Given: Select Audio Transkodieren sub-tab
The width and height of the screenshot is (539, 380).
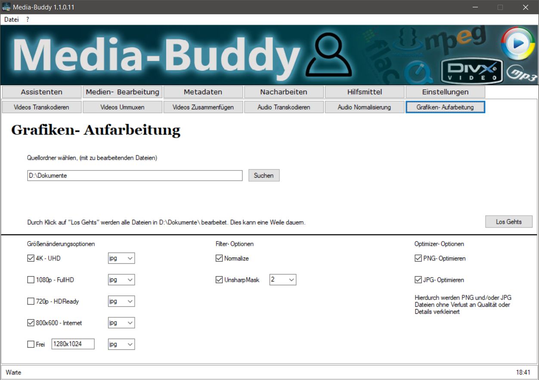Looking at the screenshot, I should click(x=284, y=107).
